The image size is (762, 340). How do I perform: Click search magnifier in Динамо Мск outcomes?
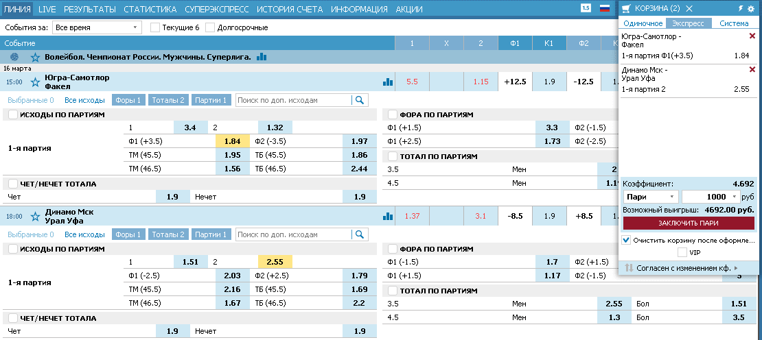coord(360,234)
